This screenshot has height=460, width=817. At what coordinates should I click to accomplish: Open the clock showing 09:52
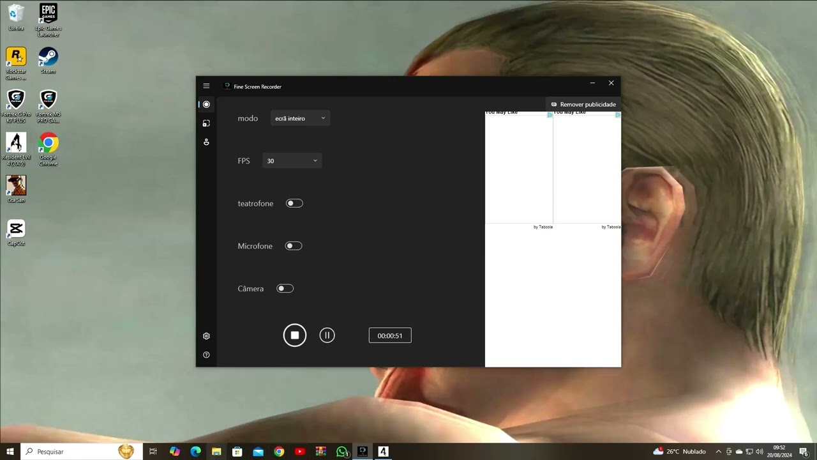click(779, 452)
